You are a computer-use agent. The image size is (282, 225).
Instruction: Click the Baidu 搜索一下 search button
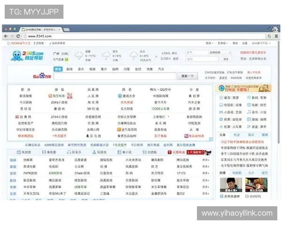point(187,76)
